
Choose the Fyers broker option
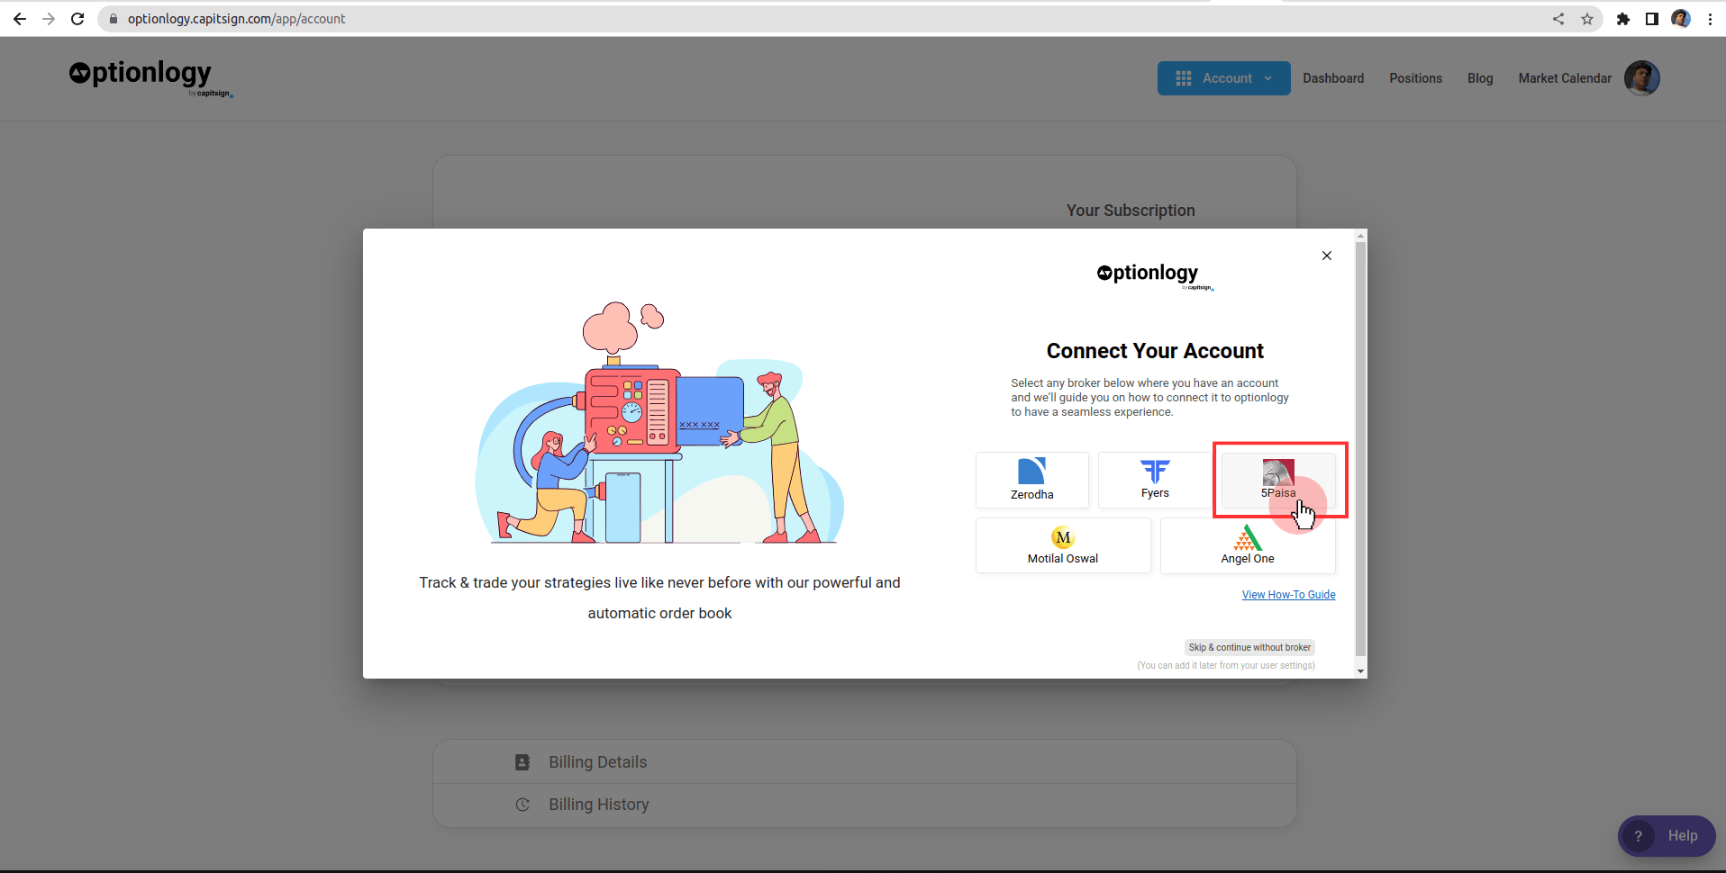(x=1155, y=480)
